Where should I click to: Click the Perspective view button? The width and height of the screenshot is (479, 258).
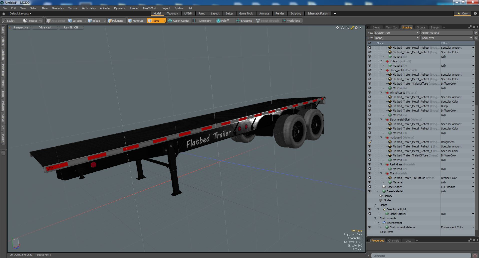(x=21, y=28)
